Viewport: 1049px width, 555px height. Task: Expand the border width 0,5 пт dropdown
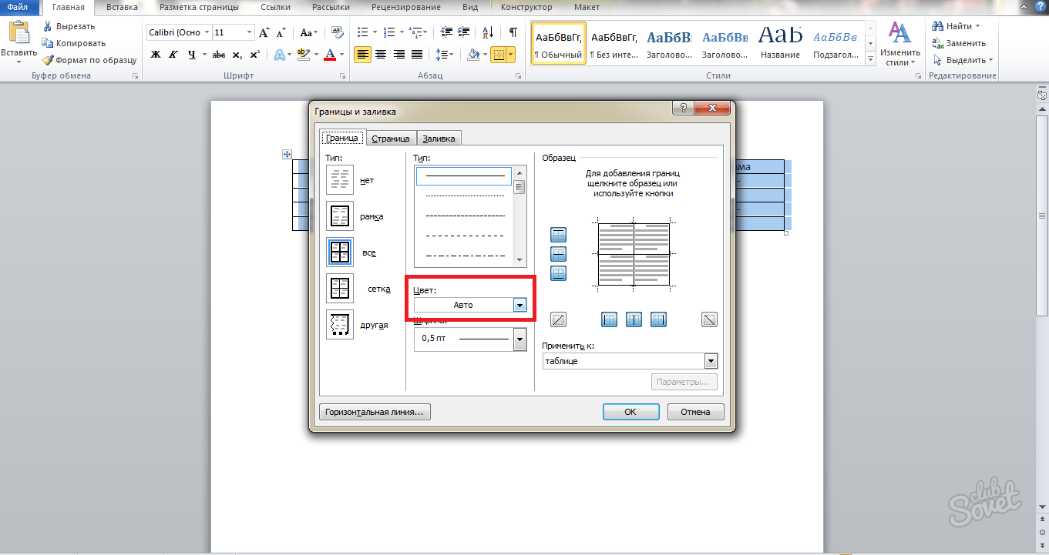(519, 339)
